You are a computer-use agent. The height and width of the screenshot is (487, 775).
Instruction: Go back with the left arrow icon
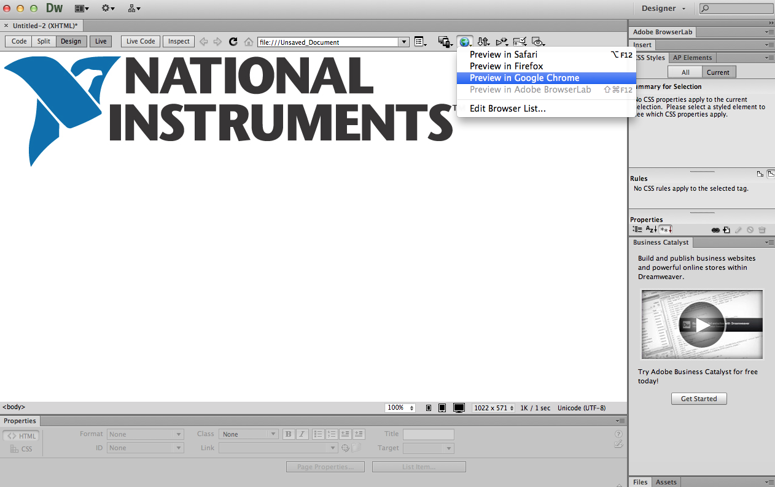pyautogui.click(x=204, y=42)
